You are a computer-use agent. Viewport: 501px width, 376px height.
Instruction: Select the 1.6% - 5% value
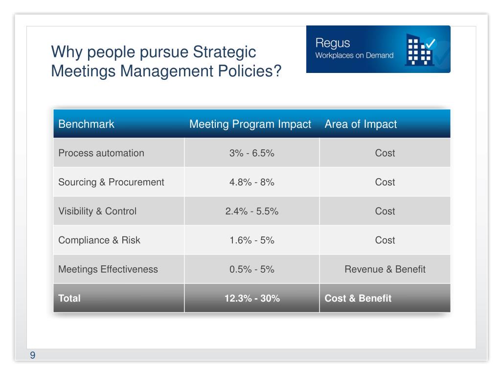[x=252, y=240]
